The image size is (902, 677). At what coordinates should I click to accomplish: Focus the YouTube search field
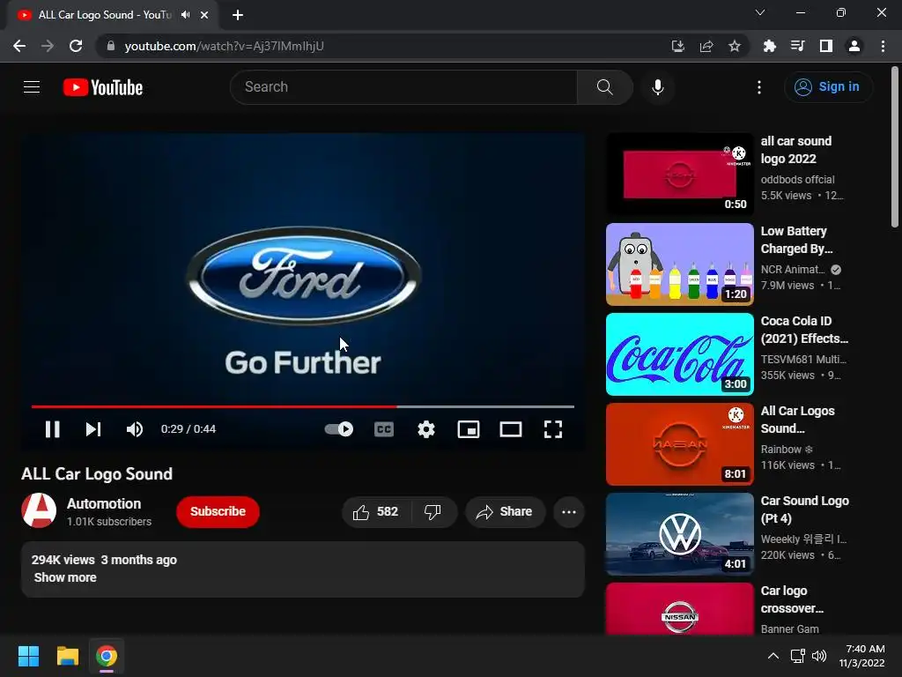click(403, 87)
